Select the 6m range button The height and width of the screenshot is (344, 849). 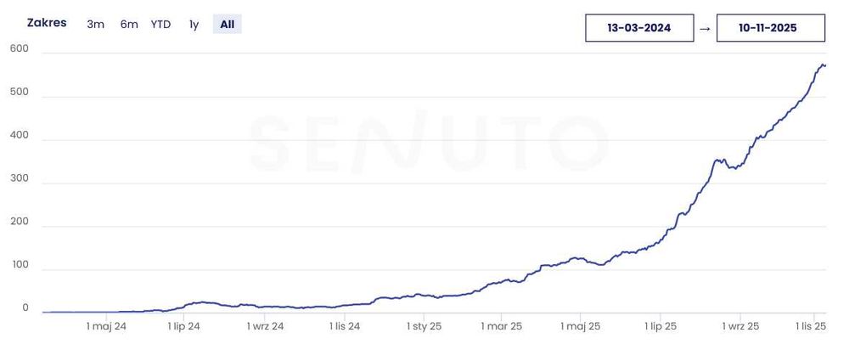(x=129, y=25)
